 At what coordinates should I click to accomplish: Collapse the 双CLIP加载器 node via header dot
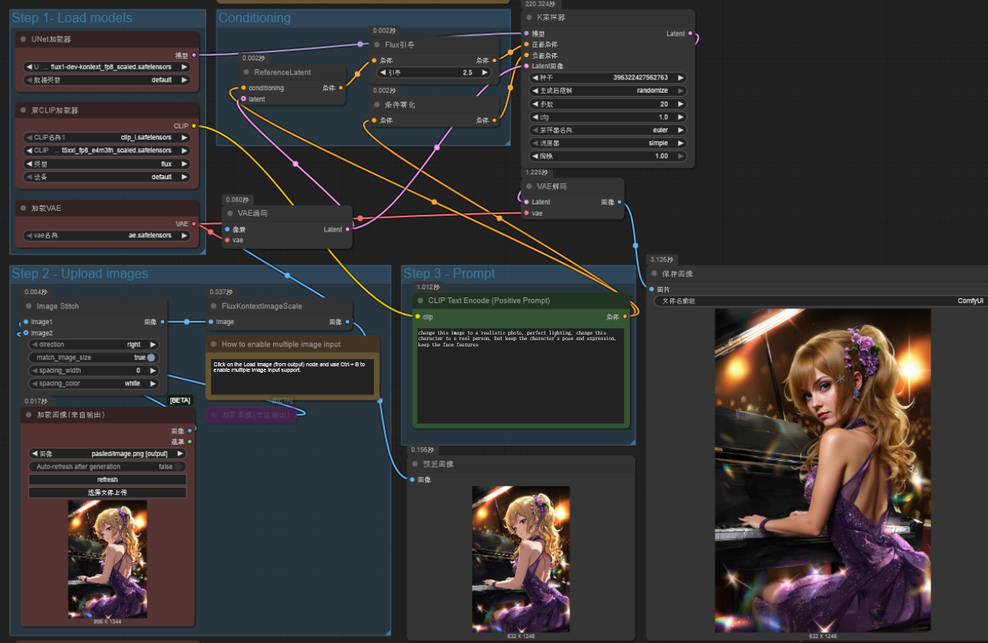pos(24,110)
